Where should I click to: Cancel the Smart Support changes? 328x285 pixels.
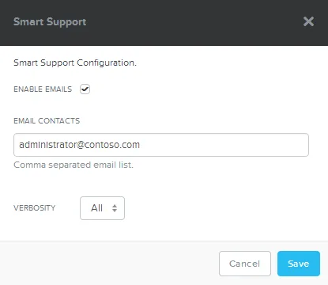pyautogui.click(x=245, y=264)
